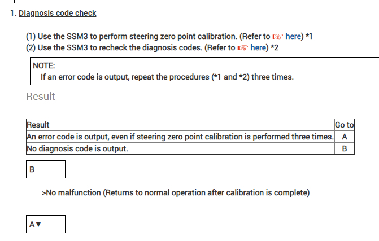Select the standalone 'B' box below the table
379x241 pixels.
(x=46, y=169)
